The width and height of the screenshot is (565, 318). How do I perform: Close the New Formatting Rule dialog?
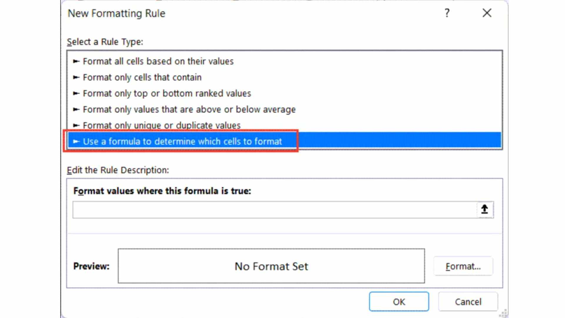[x=487, y=13]
